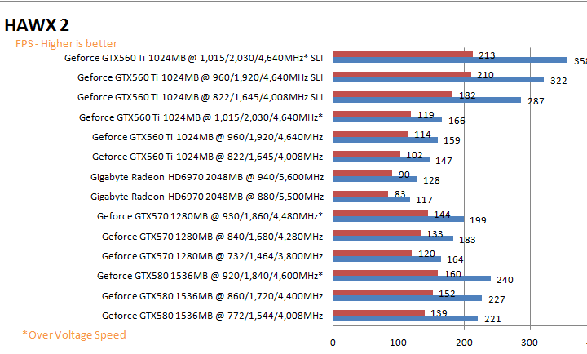The width and height of the screenshot is (587, 354).
Task: Click the GTX560 Ti 822/1,645/4,008MHz non-SLI label
Action: click(x=207, y=157)
